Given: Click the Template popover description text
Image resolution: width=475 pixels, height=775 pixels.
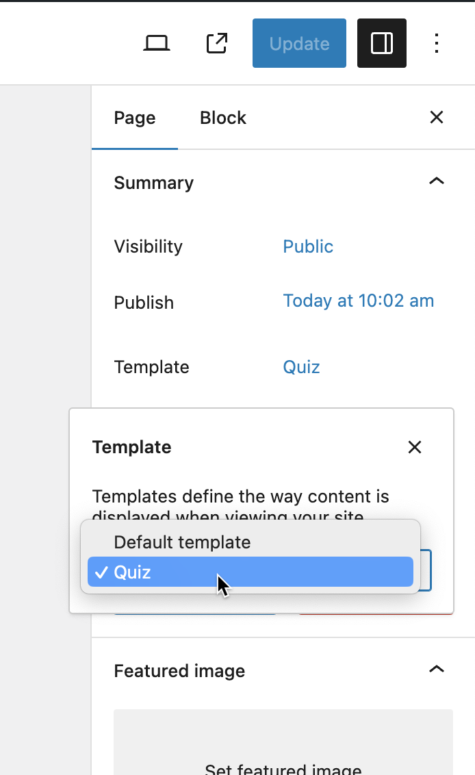Looking at the screenshot, I should 241,497.
